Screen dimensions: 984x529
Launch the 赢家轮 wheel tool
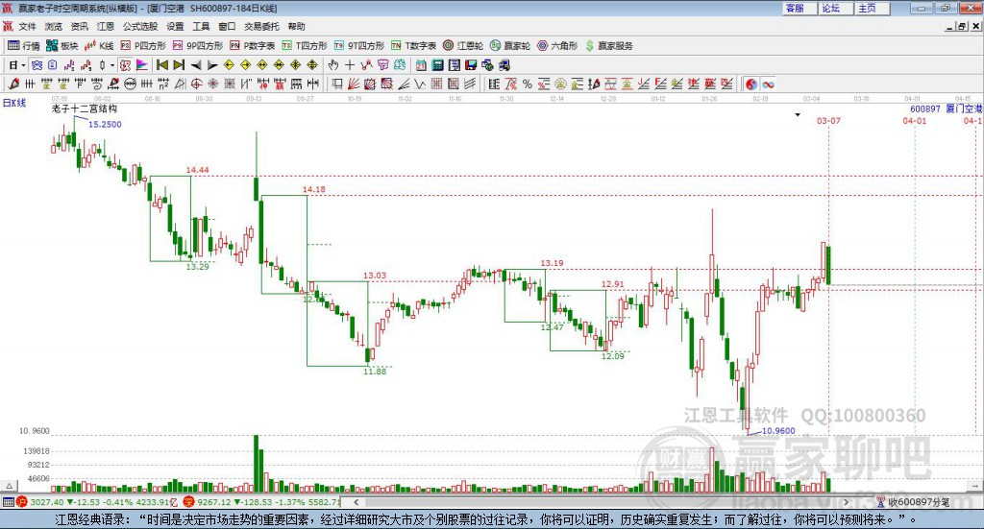coord(510,46)
